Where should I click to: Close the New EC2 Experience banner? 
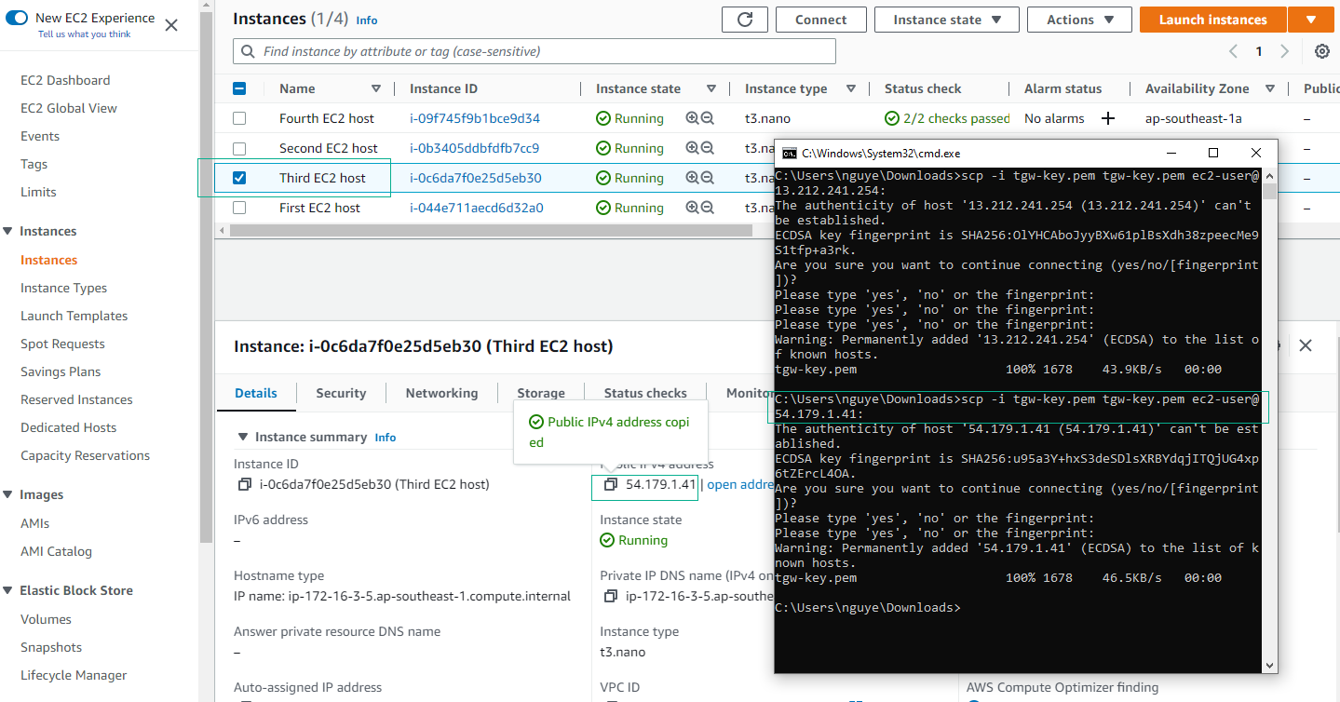(x=171, y=25)
